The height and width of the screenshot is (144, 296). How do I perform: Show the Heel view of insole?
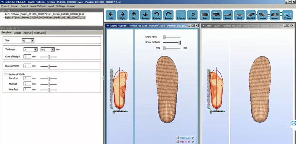[x=239, y=15]
